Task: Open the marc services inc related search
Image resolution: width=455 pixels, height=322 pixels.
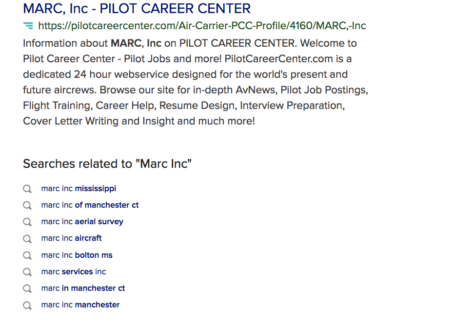Action: tap(74, 272)
